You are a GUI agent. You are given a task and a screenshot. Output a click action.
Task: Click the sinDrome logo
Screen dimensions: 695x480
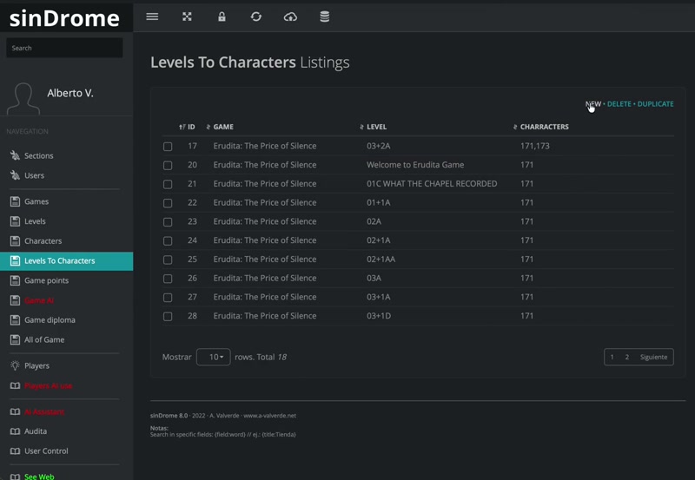[x=64, y=17]
